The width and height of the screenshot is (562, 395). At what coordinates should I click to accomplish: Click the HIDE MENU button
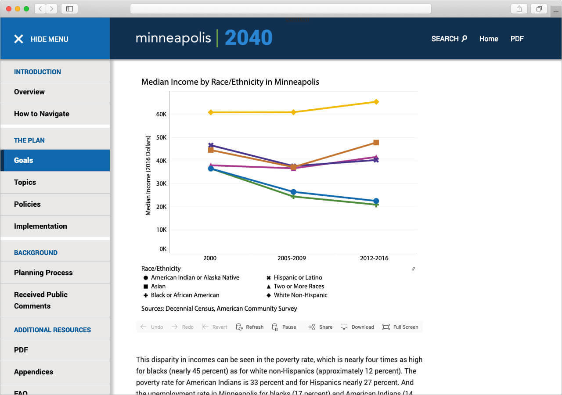point(55,39)
